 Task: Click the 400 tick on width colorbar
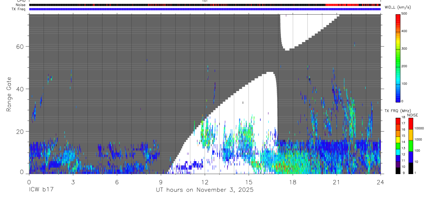click(x=405, y=31)
